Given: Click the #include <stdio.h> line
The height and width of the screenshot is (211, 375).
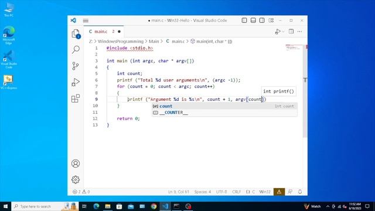Looking at the screenshot, I should (x=129, y=48).
